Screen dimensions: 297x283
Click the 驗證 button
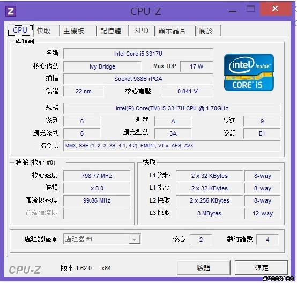[x=204, y=267]
